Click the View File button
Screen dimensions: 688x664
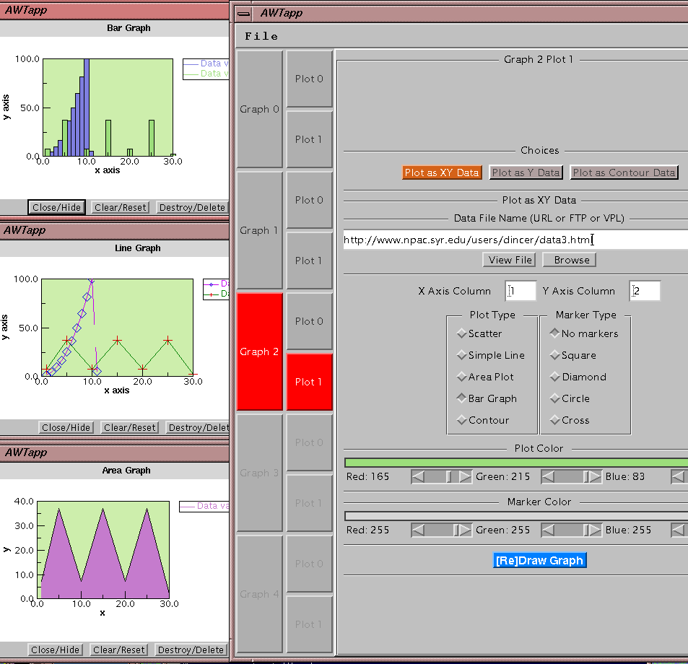(x=510, y=260)
